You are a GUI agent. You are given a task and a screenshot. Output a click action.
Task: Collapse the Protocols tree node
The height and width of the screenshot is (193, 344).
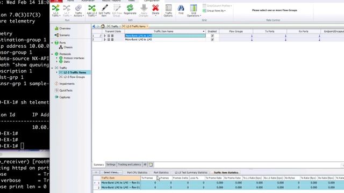pyautogui.click(x=52, y=54)
